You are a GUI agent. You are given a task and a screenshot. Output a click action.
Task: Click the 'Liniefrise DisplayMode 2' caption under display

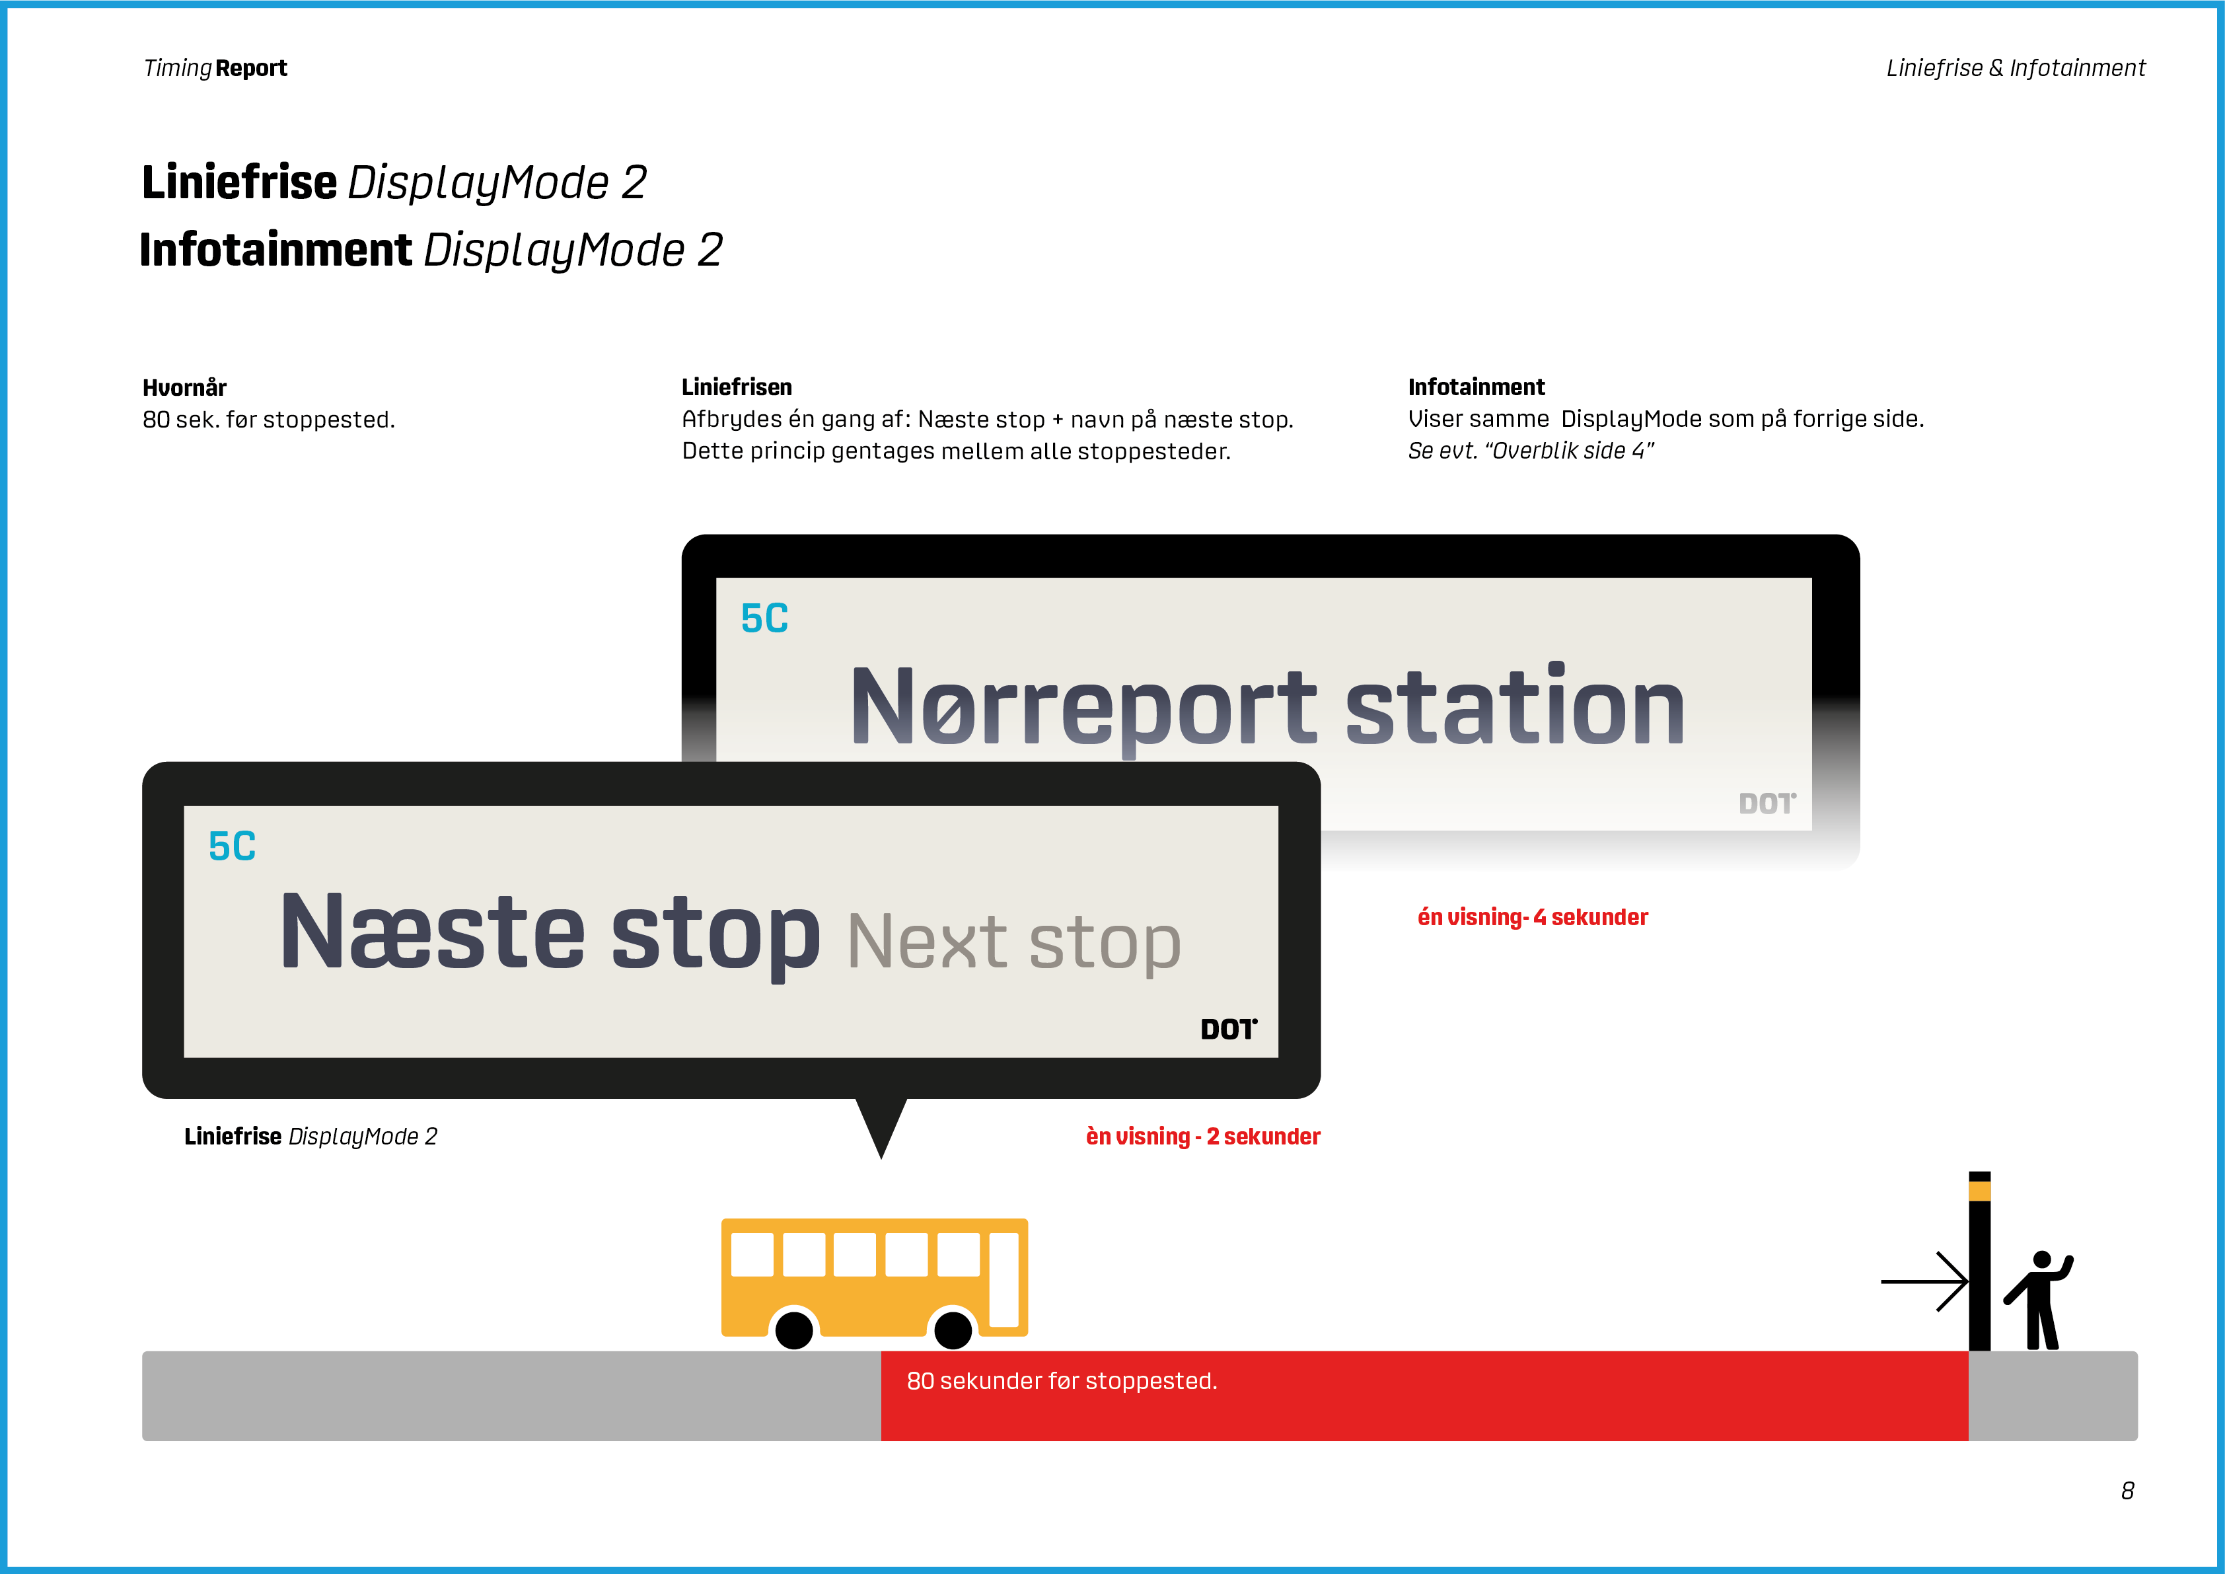(x=310, y=1136)
